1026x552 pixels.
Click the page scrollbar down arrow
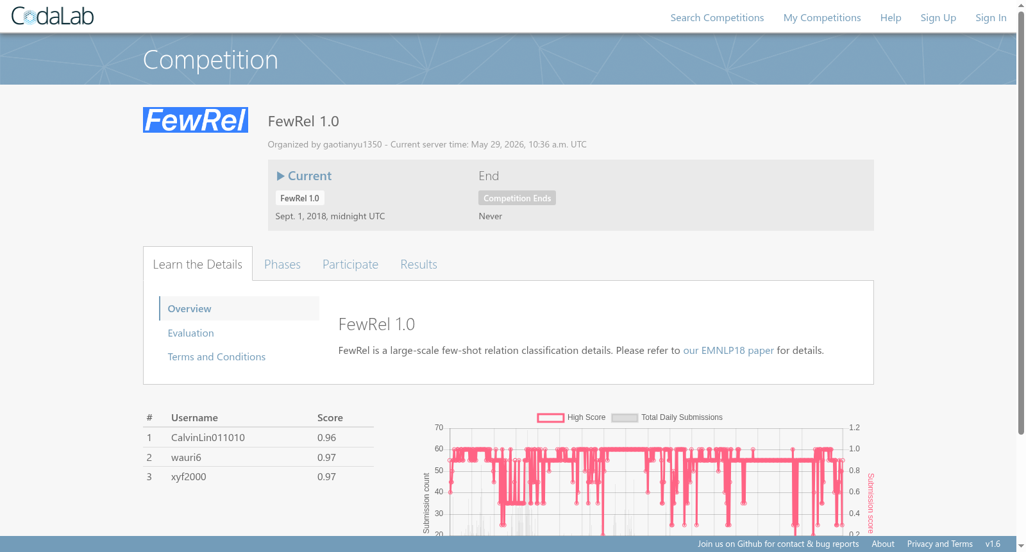(x=1021, y=546)
